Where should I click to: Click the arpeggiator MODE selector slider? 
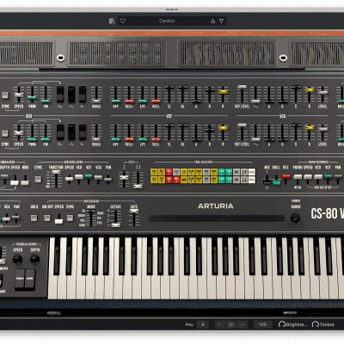(x=91, y=212)
